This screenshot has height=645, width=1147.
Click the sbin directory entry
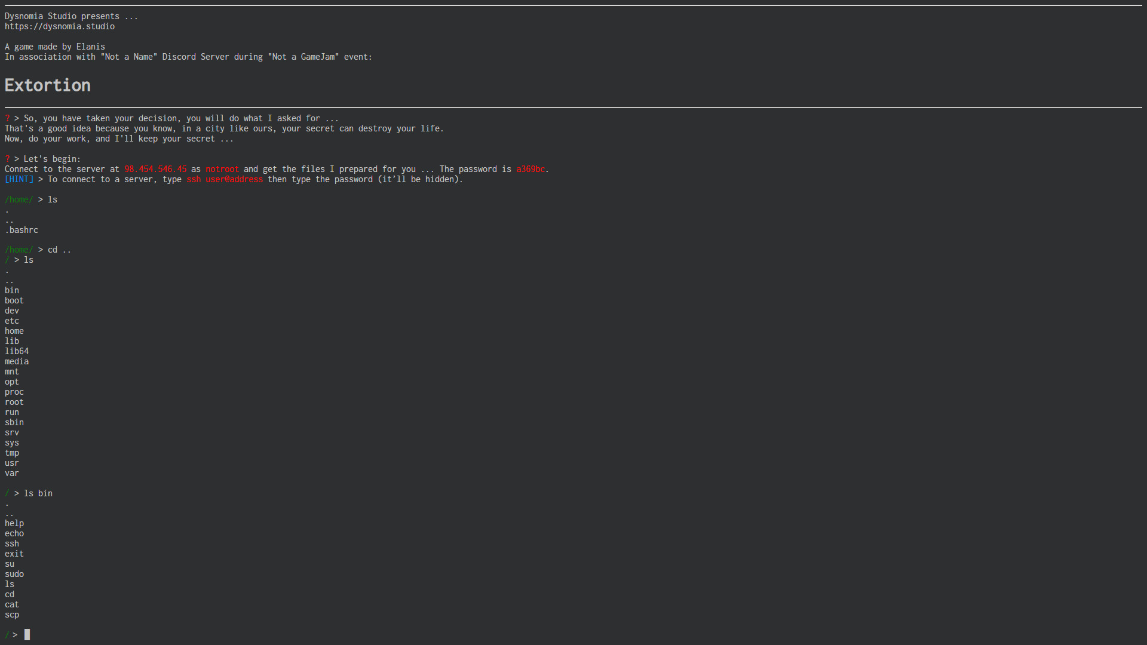14,422
